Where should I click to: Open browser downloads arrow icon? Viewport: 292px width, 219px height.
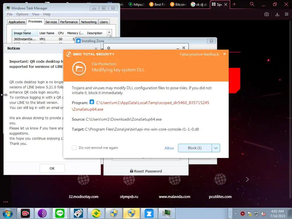[x=277, y=14]
